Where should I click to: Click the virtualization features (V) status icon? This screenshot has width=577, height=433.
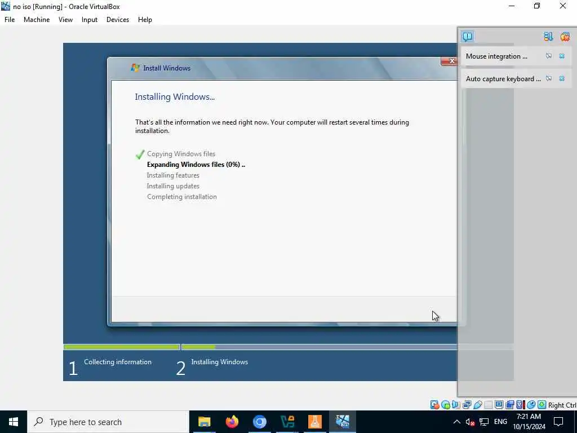tap(520, 405)
